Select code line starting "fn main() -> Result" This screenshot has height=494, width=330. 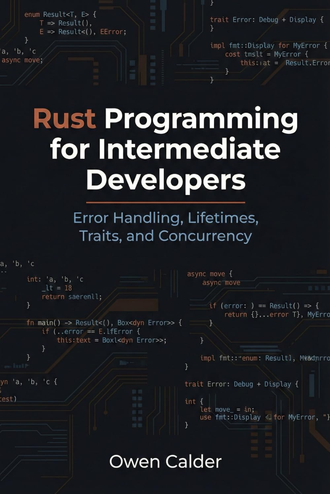[104, 323]
